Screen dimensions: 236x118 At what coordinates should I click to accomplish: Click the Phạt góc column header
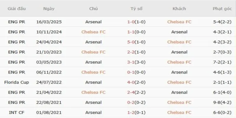[222, 9]
